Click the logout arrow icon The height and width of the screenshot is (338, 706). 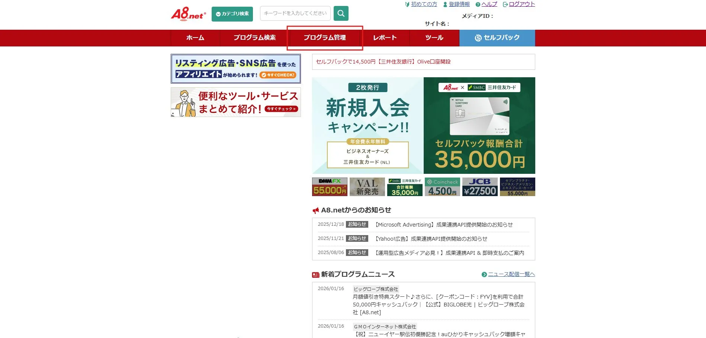tap(505, 4)
